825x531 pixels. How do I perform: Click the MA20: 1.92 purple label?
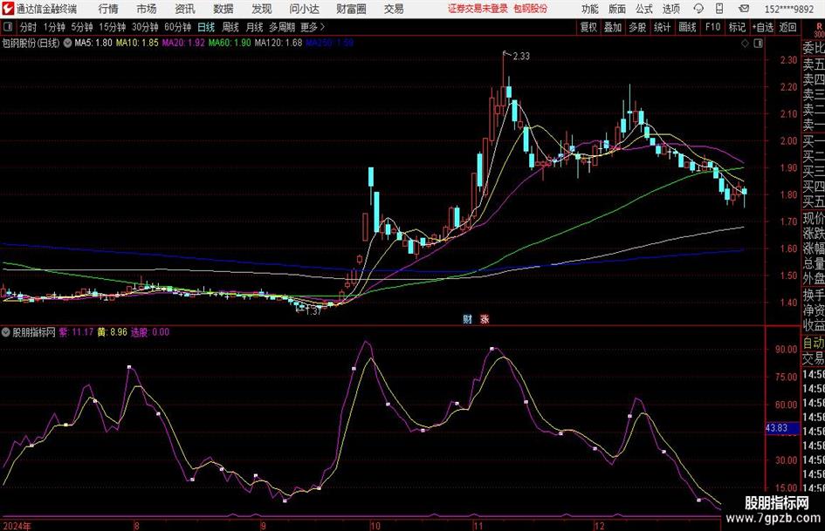[x=183, y=43]
